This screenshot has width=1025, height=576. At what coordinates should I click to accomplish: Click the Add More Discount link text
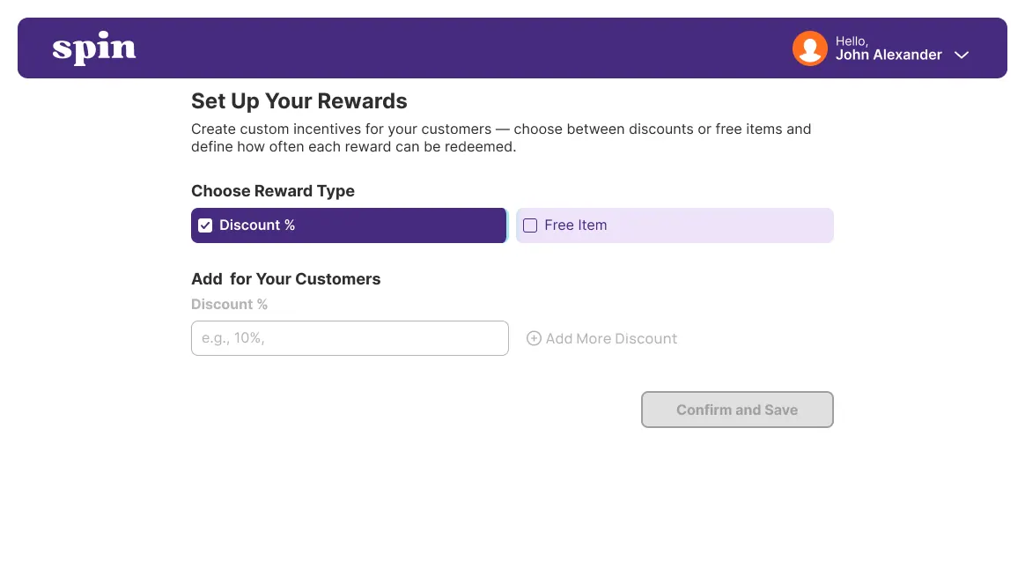(x=611, y=339)
